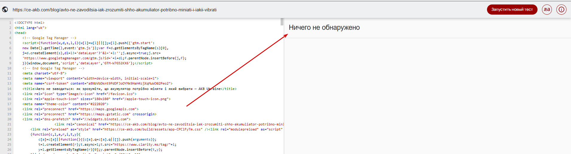Click the <html lang="uk"> code line
Image resolution: width=571 pixels, height=154 pixels.
(30, 28)
